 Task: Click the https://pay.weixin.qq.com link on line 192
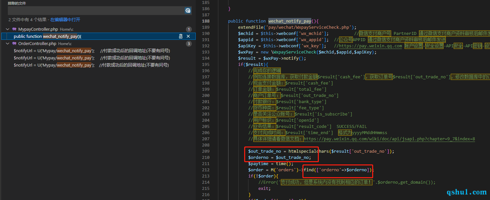click(370, 46)
